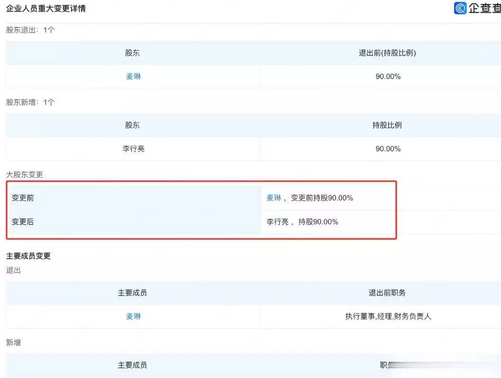Click 主要成员 header in 新增 table

click(x=132, y=365)
